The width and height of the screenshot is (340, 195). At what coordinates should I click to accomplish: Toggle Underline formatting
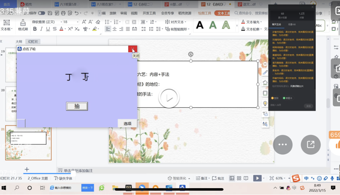48,29
